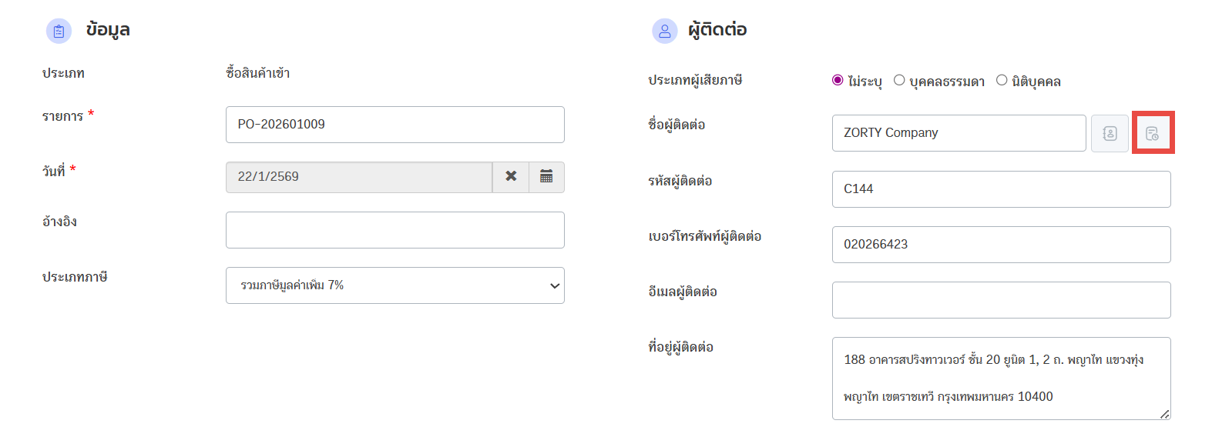Screen dimensions: 1212x437
Task: Click inside the contact address text area
Action: point(1001,378)
